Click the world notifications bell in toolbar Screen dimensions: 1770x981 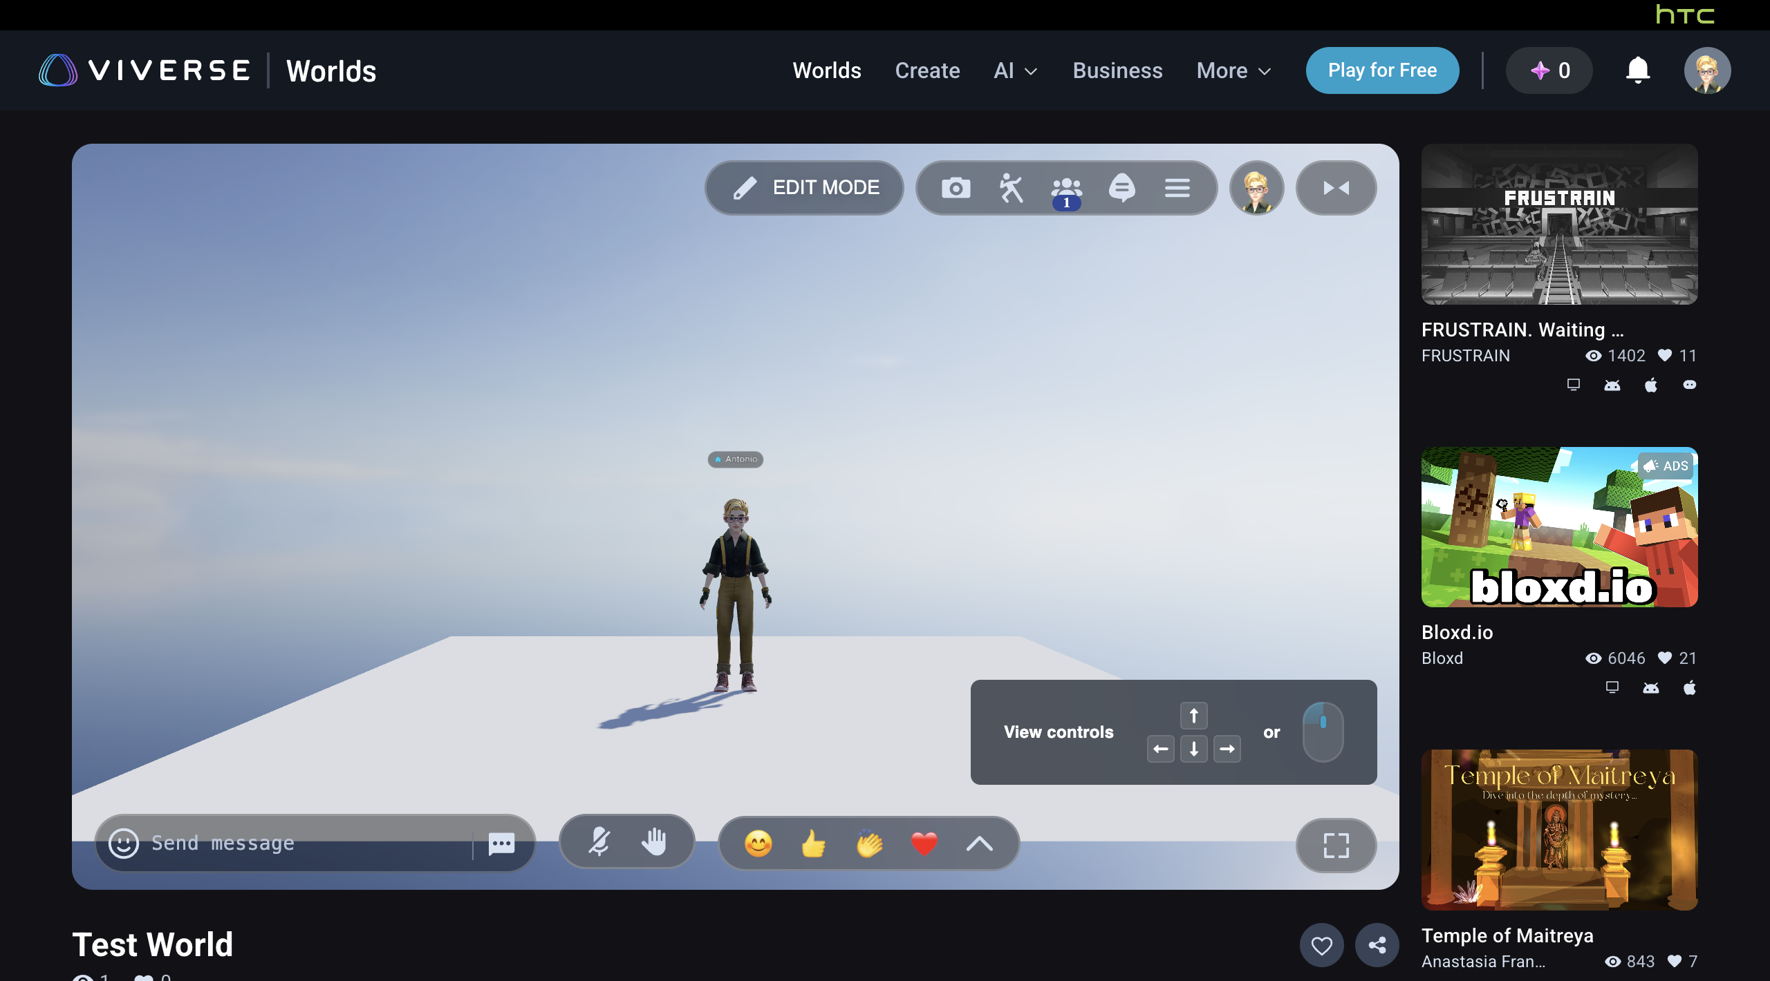click(1121, 188)
